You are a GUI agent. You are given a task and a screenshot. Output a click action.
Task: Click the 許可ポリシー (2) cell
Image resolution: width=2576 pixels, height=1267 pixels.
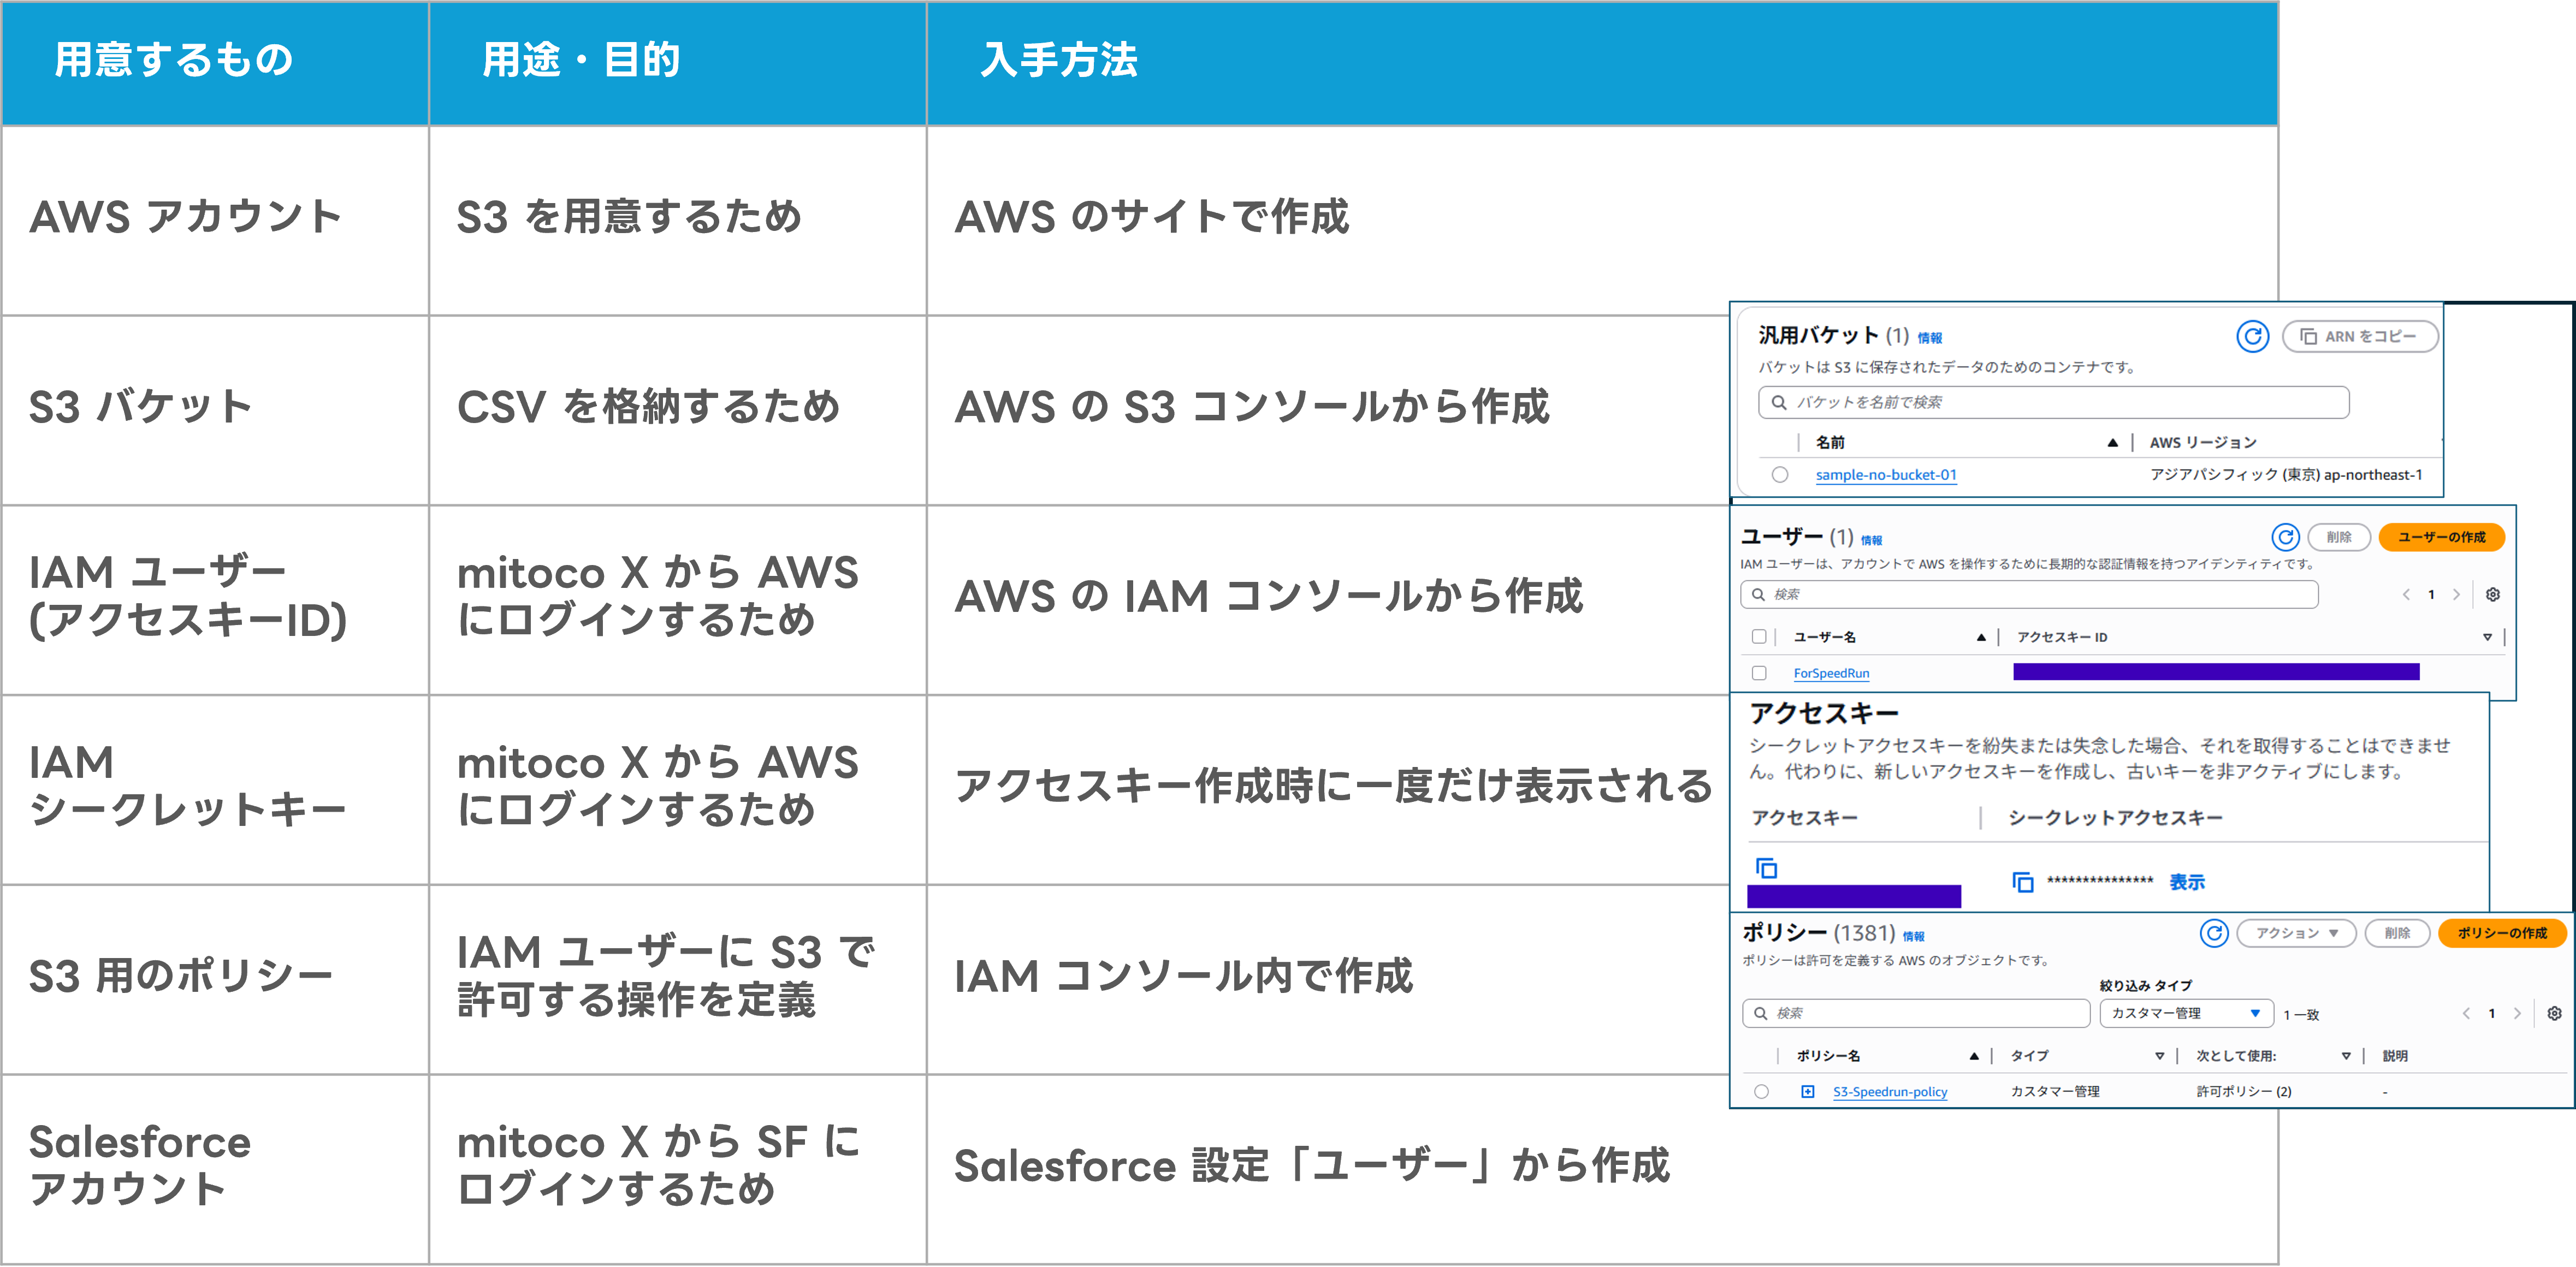[2244, 1092]
